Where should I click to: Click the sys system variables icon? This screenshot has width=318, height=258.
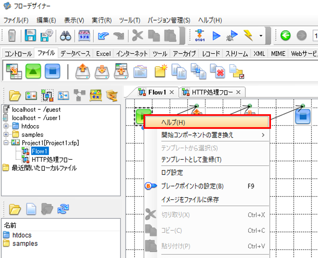84,36
